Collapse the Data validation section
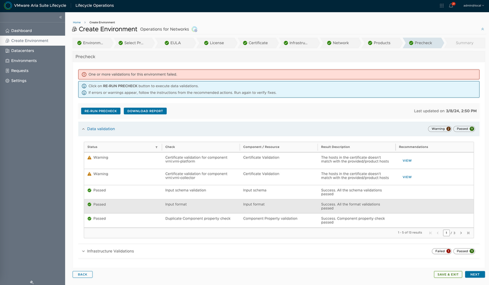This screenshot has width=489, height=285. [x=83, y=129]
